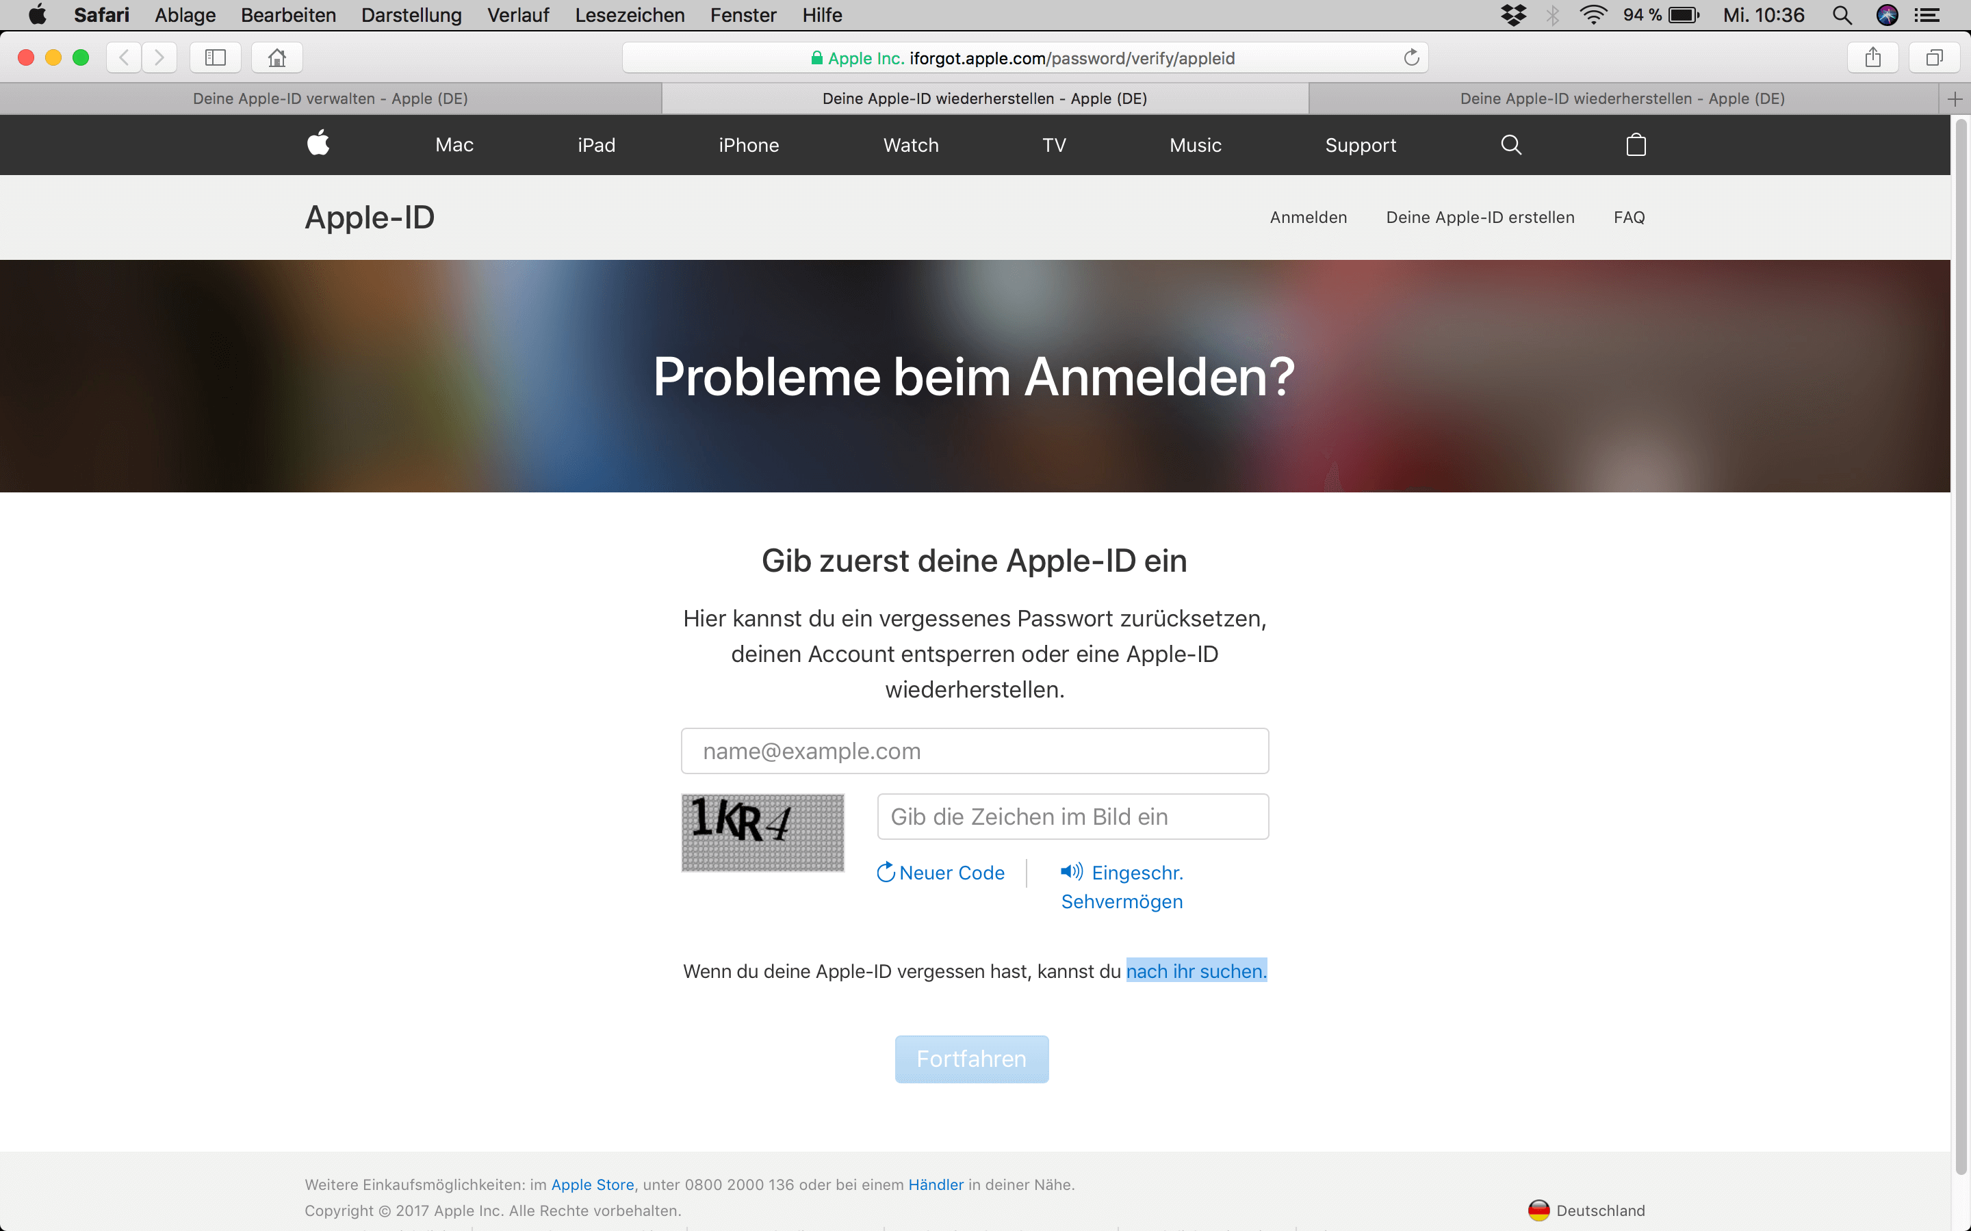
Task: Click the captcha image
Action: coord(762,833)
